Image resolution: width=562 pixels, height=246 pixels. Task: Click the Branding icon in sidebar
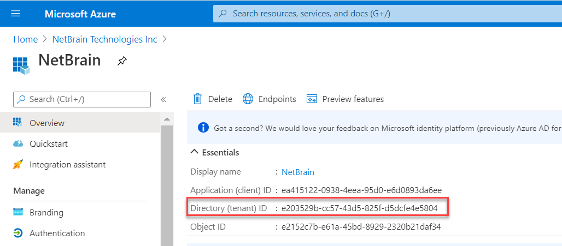(x=18, y=212)
